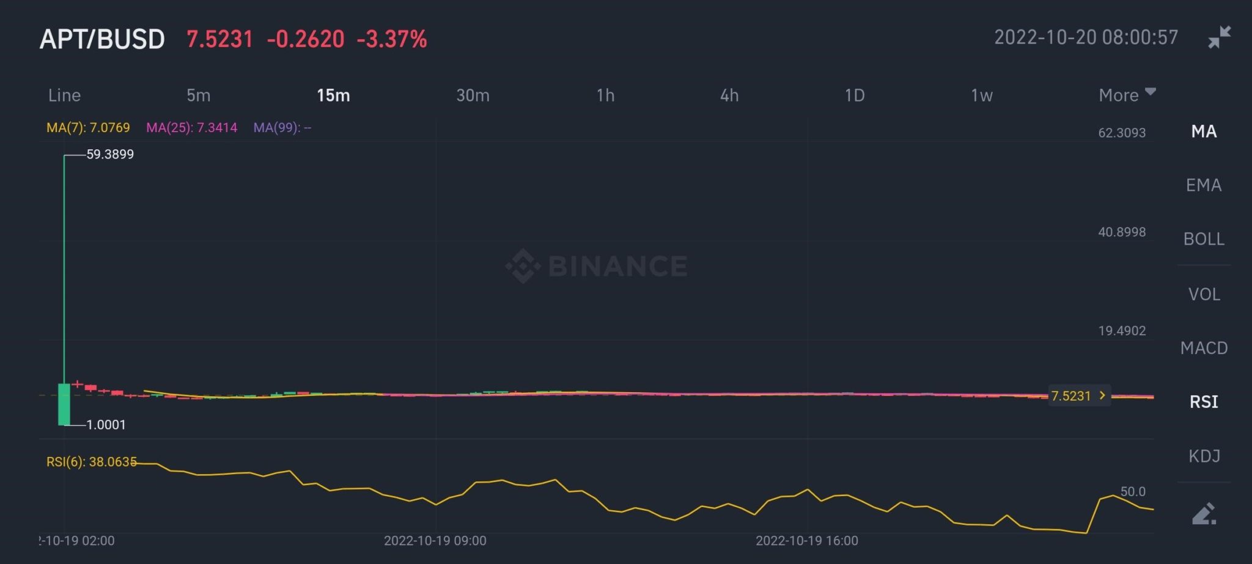The width and height of the screenshot is (1252, 564).
Task: Toggle the MA(7) moving average line
Action: [87, 128]
